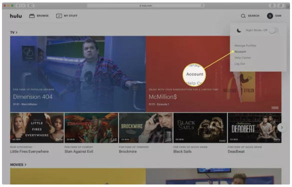Click the MY STUFF label
Viewport: 292px width, 187px height.
pos(70,16)
